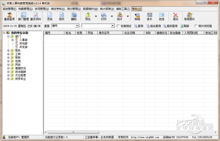220x141 pixels.
Task: Click the http://www.xlq668.com link
Action: pyautogui.click(x=145, y=137)
